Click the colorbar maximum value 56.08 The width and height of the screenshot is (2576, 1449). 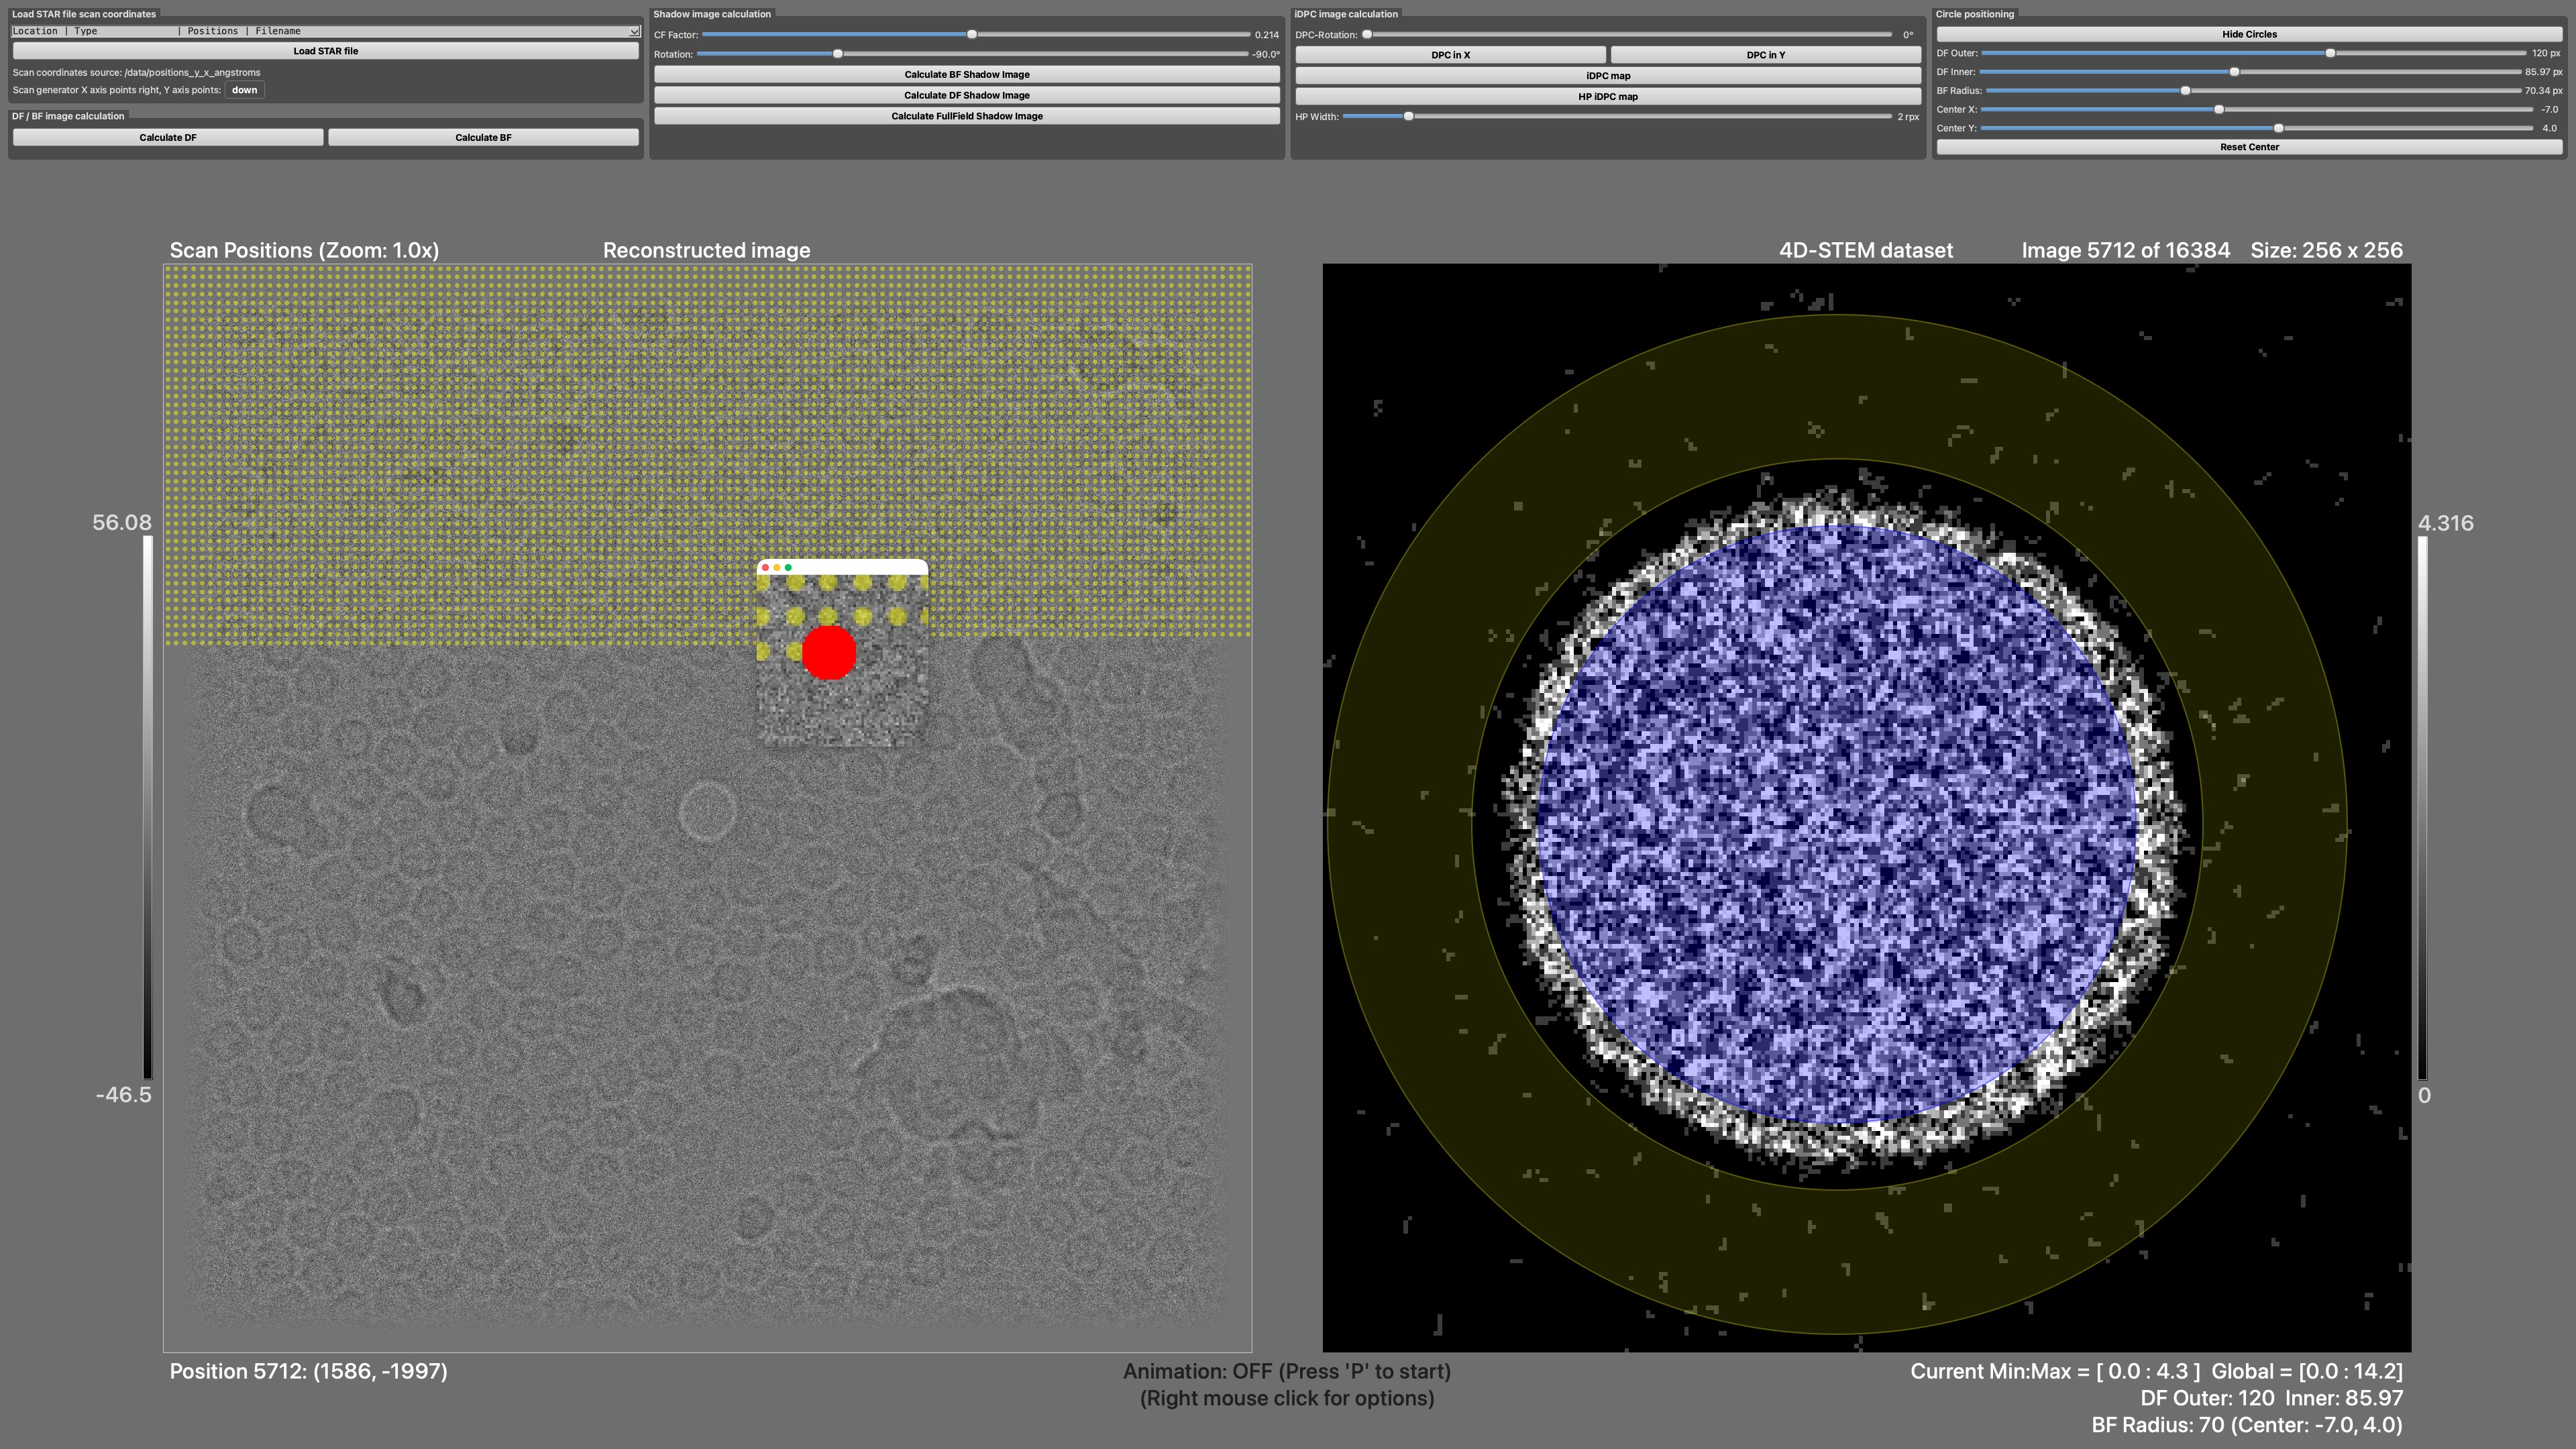click(x=122, y=522)
